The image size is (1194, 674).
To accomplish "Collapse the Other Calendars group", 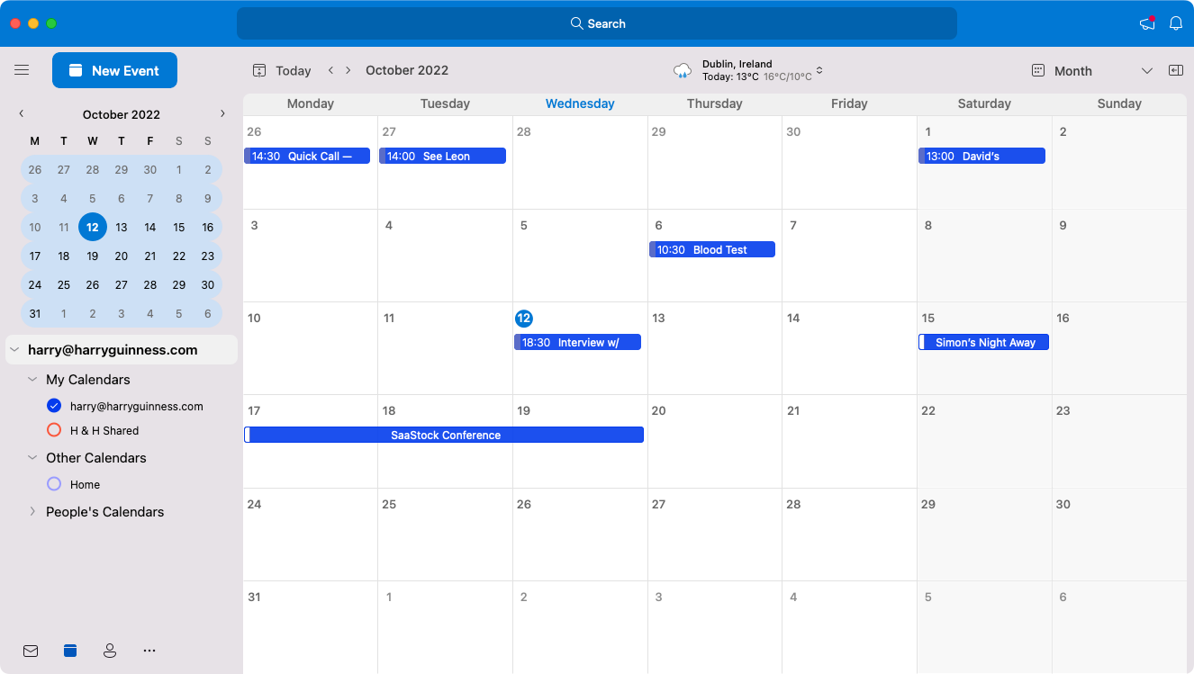I will [32, 458].
